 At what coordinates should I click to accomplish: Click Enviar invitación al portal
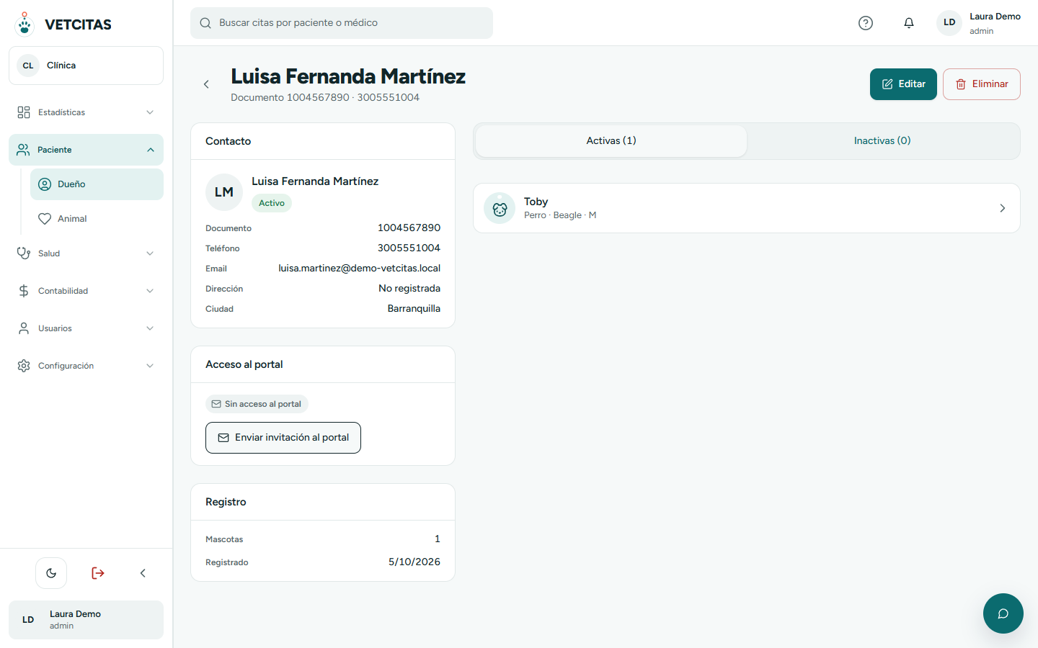click(283, 438)
